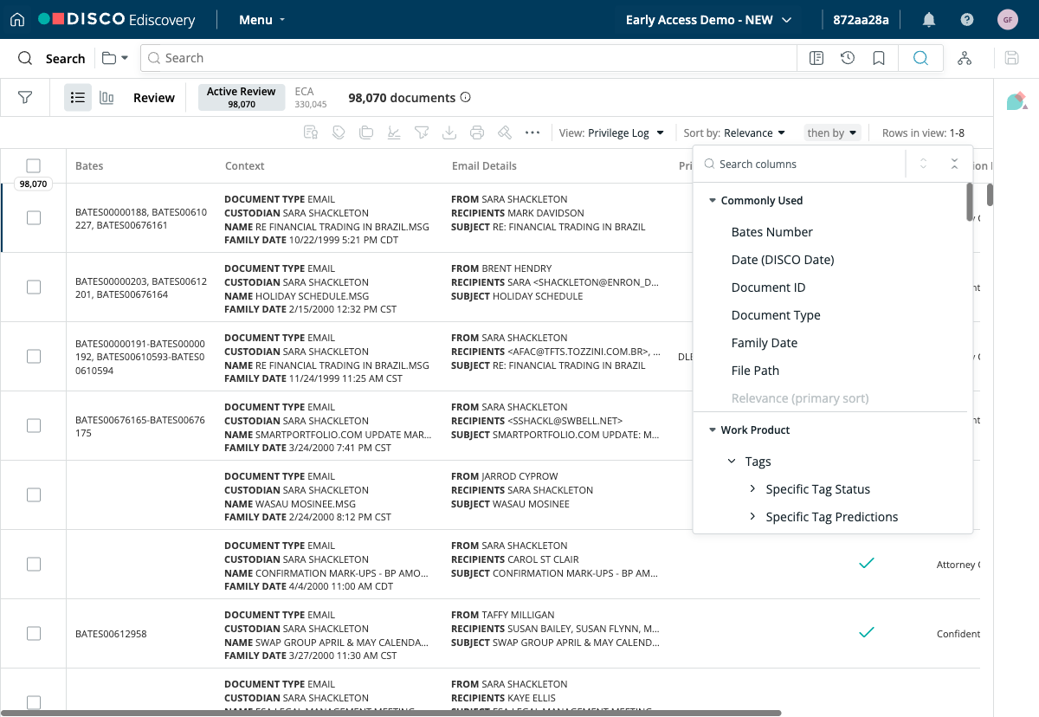Open the more actions ellipsis menu
Viewport: 1039px width, 717px height.
[532, 132]
